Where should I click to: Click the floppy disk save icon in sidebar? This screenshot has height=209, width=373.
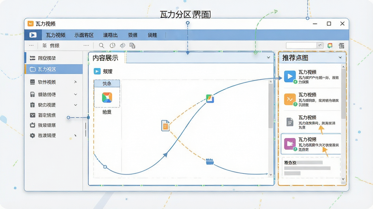(x=32, y=94)
